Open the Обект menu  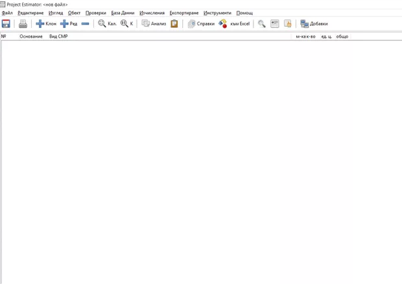point(74,13)
